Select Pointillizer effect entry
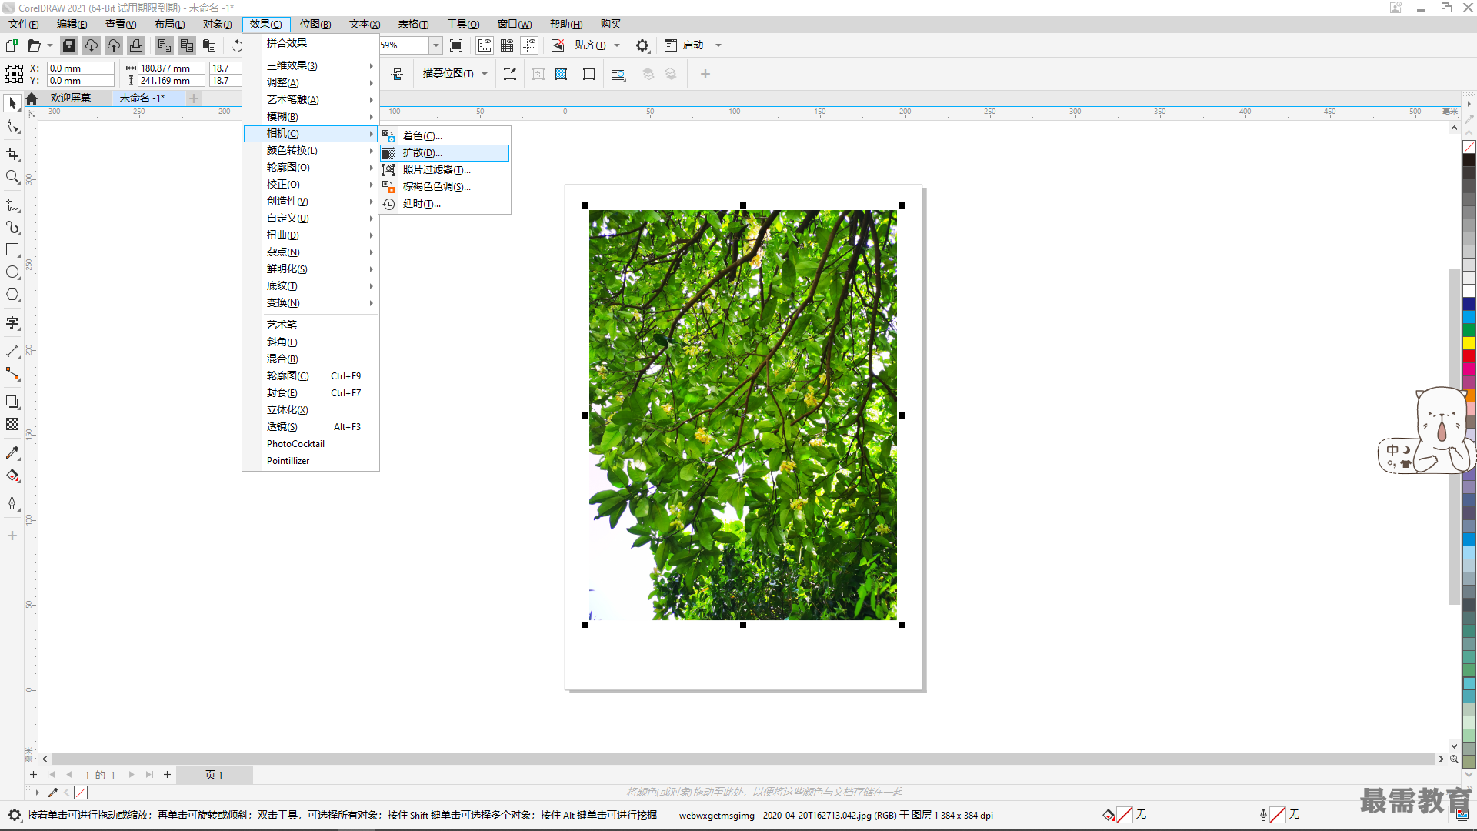The image size is (1477, 831). (311, 461)
